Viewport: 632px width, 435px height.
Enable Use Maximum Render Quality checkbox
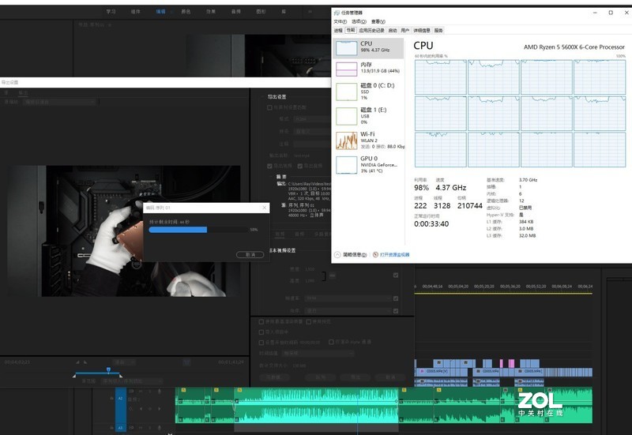click(x=262, y=322)
